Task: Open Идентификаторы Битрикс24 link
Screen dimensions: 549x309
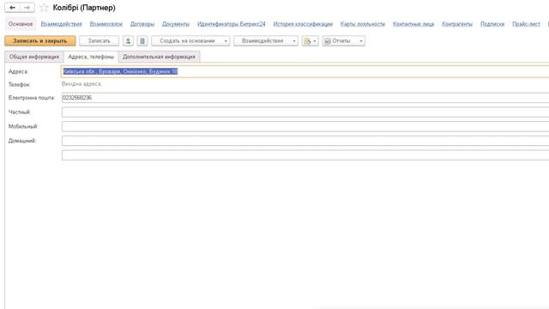Action: [232, 24]
